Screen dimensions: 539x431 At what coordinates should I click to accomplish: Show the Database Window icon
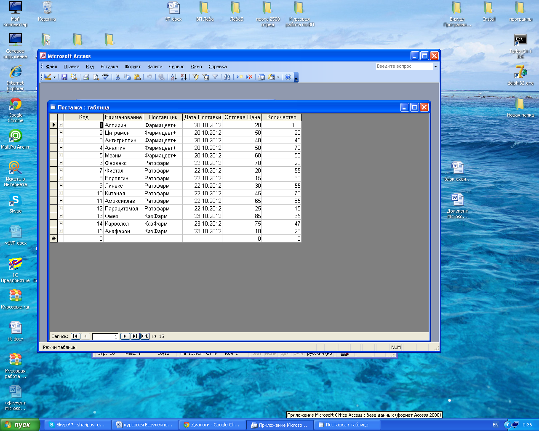pos(261,77)
